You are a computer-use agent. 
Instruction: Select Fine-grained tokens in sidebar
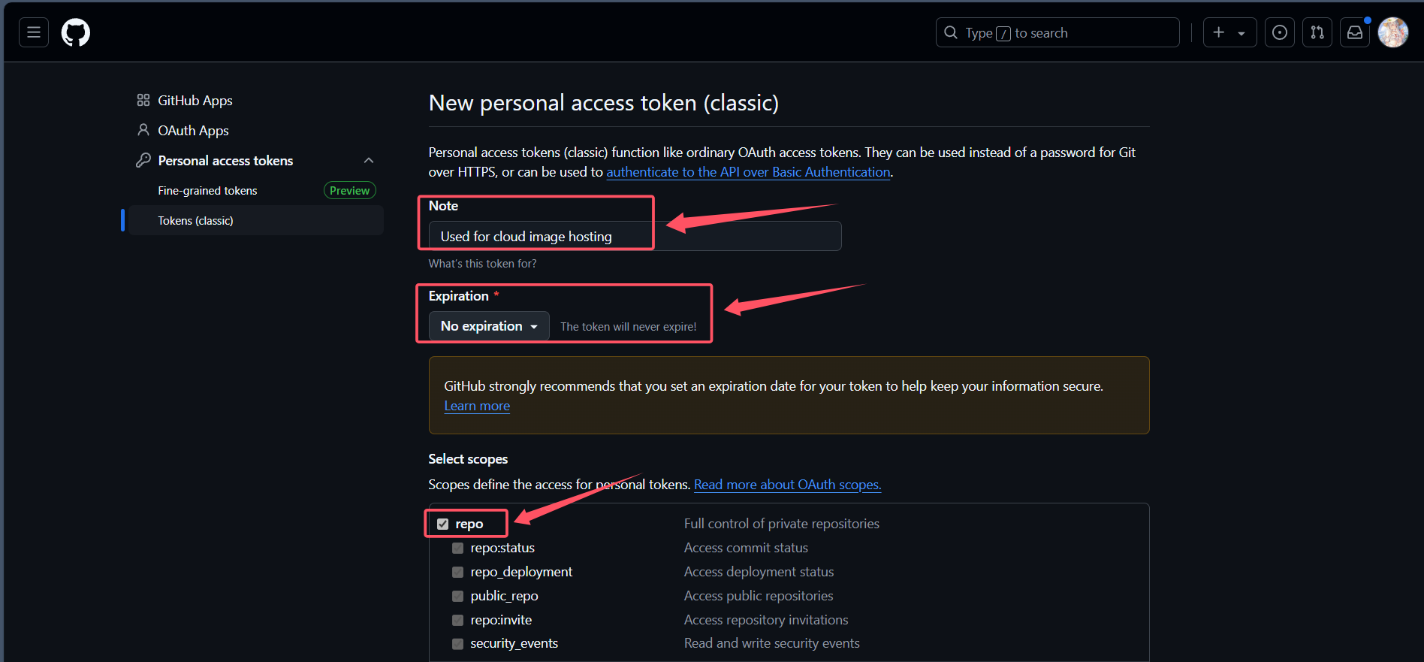[207, 191]
